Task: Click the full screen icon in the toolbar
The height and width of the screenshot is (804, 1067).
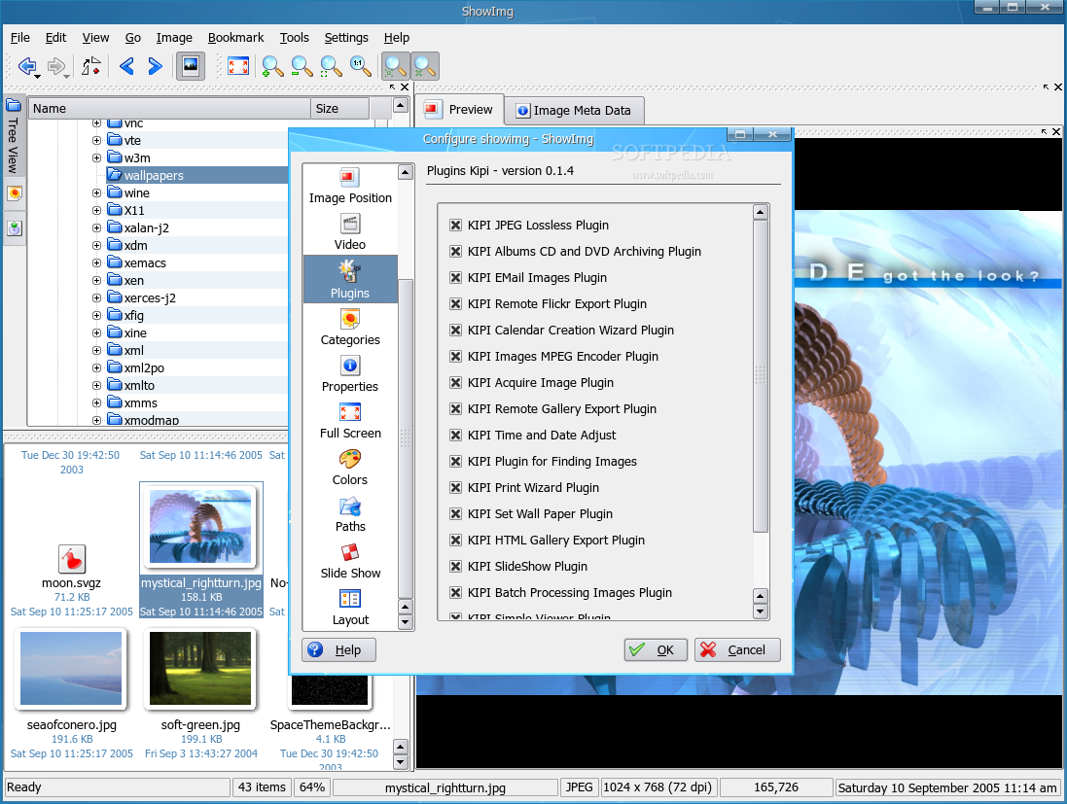Action: [x=238, y=66]
